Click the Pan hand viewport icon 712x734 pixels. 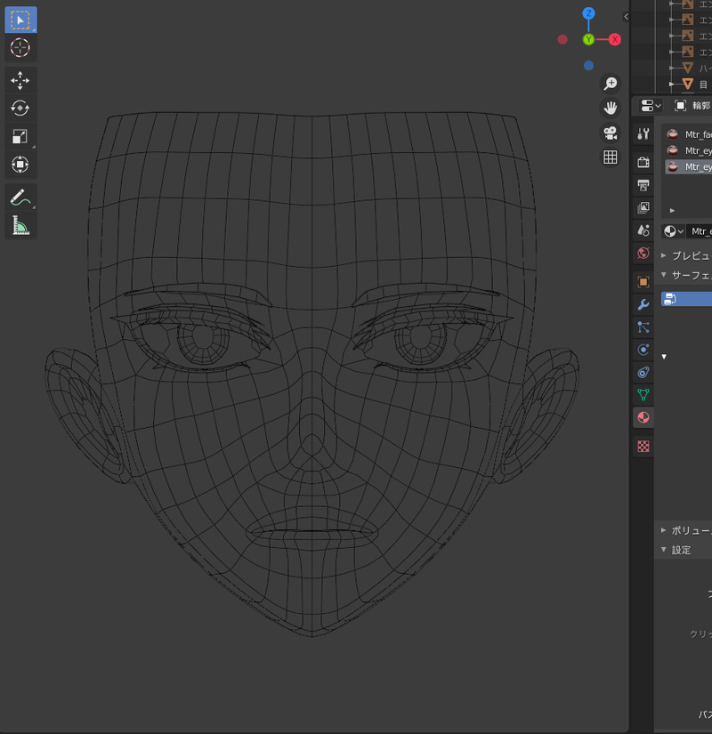(x=611, y=108)
